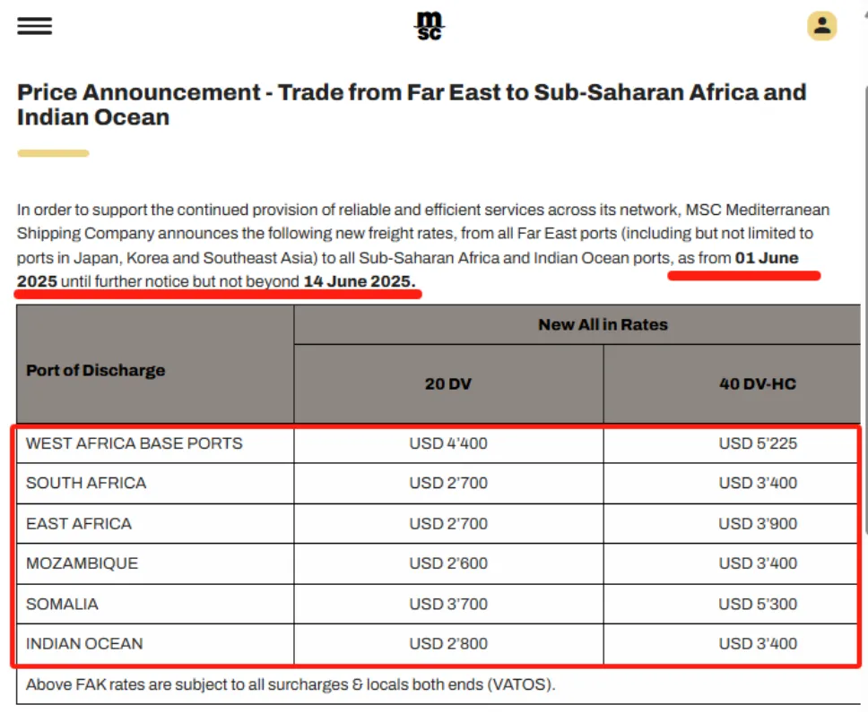Click the MOZAMBIQUE port cell
Viewport: 868px width, 713px height.
coord(155,563)
